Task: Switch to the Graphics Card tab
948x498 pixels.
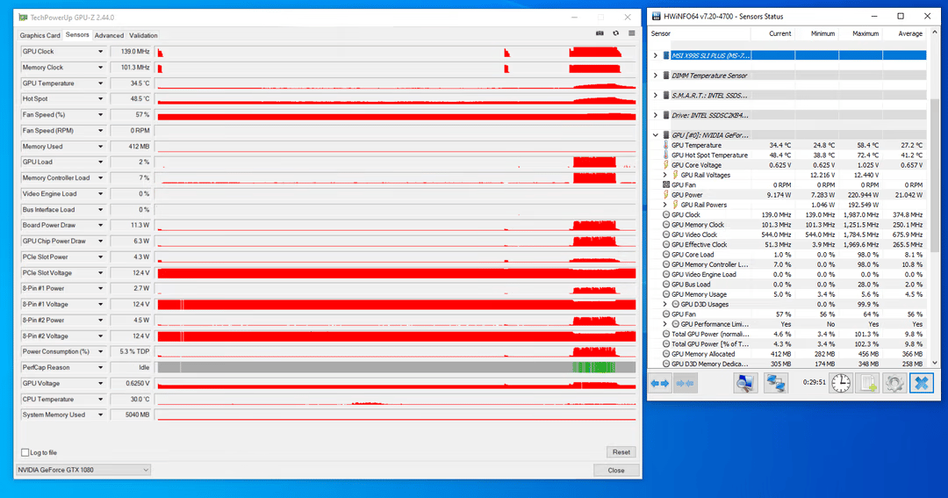Action: [40, 35]
